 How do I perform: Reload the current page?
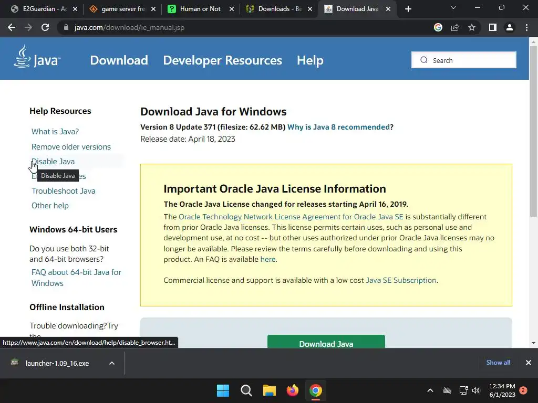click(45, 27)
